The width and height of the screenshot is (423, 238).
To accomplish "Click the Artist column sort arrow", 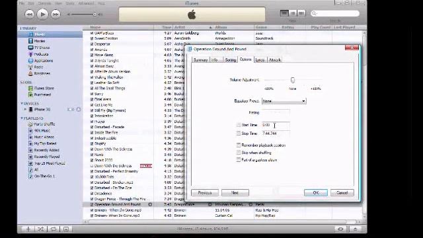I will tap(210, 28).
